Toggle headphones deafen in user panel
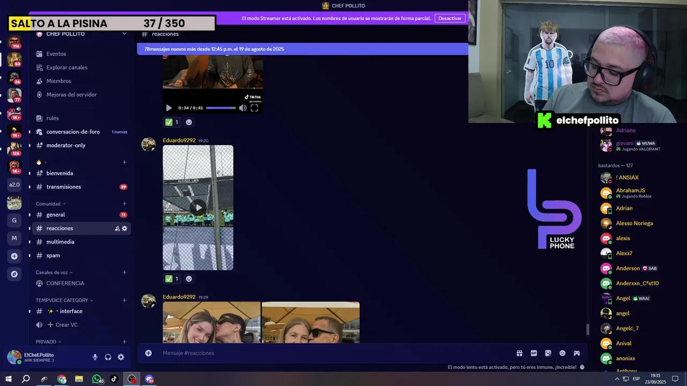The height and width of the screenshot is (386, 687). coord(108,357)
